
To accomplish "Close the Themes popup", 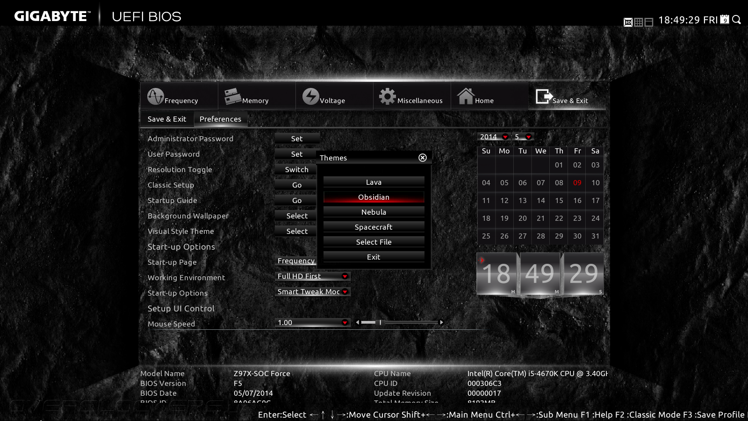I will 423,158.
